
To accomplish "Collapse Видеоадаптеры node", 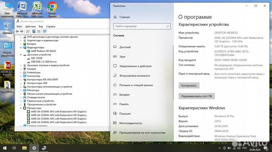I will coord(21,47).
